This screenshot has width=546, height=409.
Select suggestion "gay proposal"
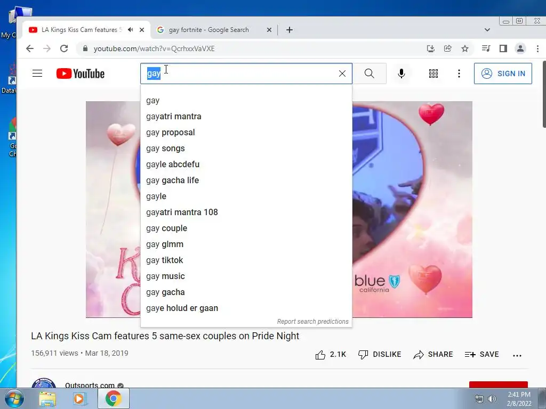coord(246,133)
